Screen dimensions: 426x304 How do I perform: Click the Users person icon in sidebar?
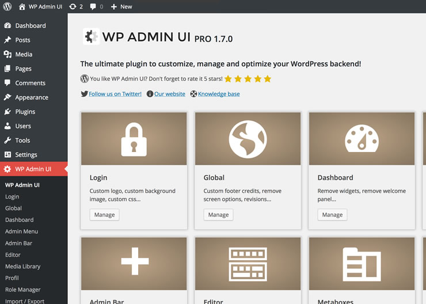[7, 126]
